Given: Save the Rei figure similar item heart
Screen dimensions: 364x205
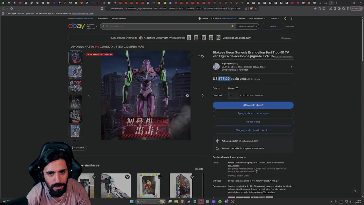Looking at the screenshot, I should [127, 177].
